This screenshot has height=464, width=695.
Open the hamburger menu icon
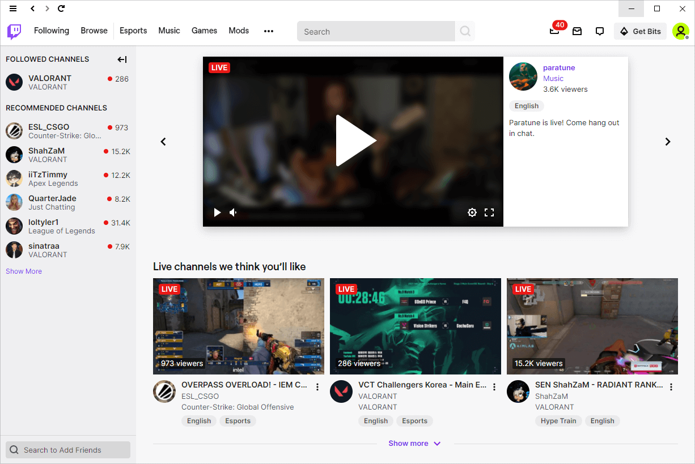click(x=12, y=8)
